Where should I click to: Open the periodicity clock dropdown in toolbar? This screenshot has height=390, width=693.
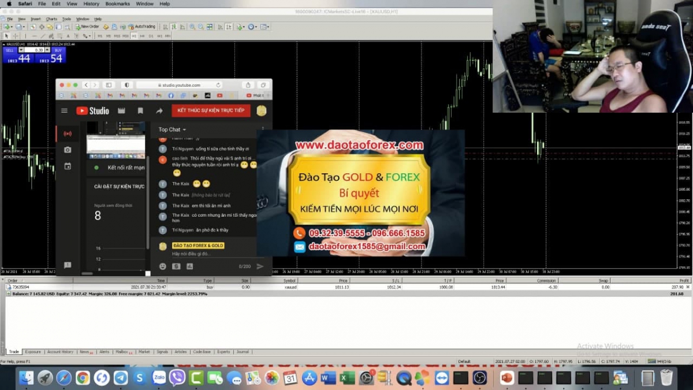pyautogui.click(x=253, y=27)
